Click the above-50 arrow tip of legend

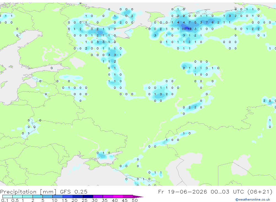(138, 196)
